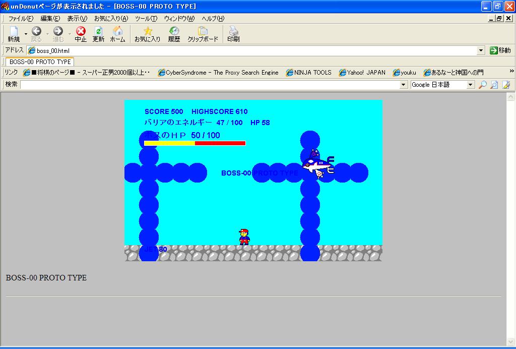516x349 pixels.
Task: Open the ウィンドウ(W) menu
Action: click(179, 19)
